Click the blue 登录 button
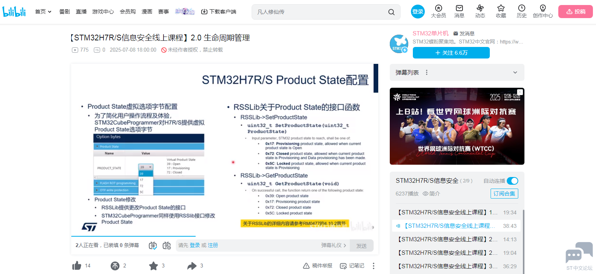Viewport: 596px width, 274px height. click(x=418, y=12)
